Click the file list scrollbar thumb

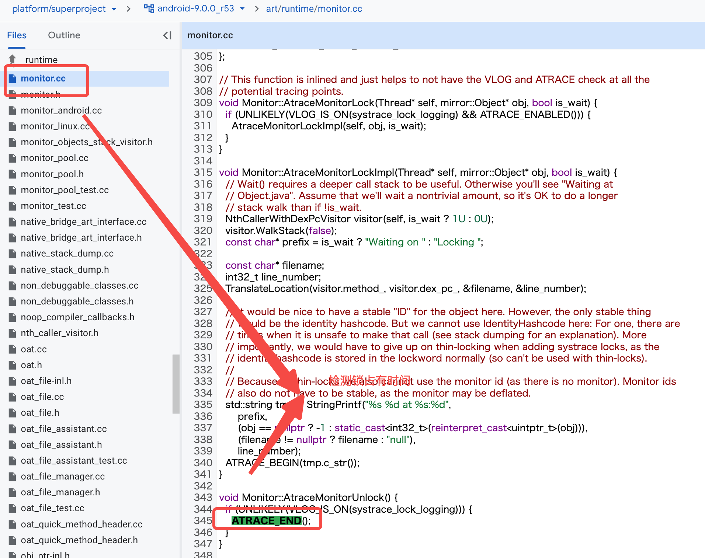[x=176, y=384]
